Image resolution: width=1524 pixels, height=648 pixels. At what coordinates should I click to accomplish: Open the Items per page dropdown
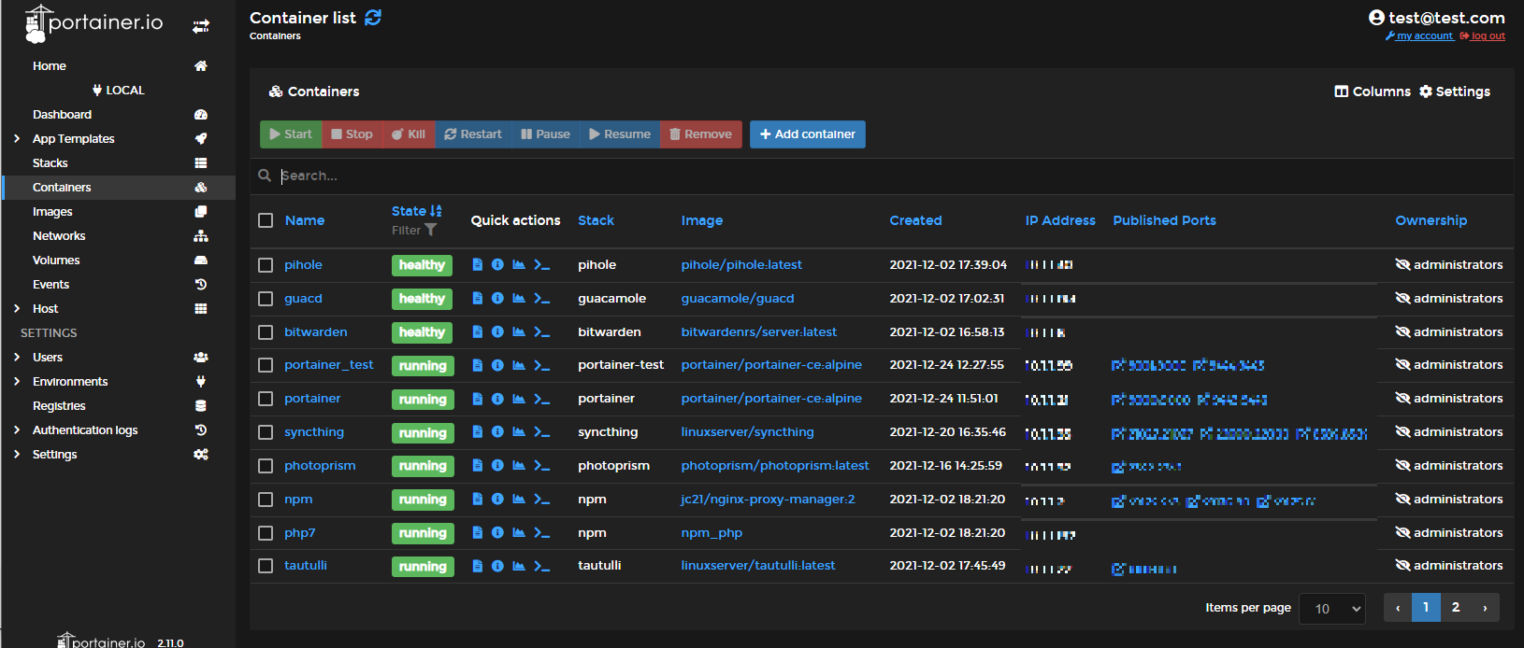[x=1332, y=609]
